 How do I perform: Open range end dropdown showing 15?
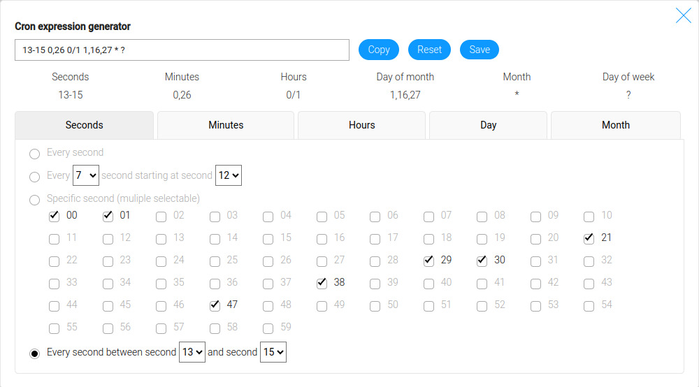click(x=273, y=352)
